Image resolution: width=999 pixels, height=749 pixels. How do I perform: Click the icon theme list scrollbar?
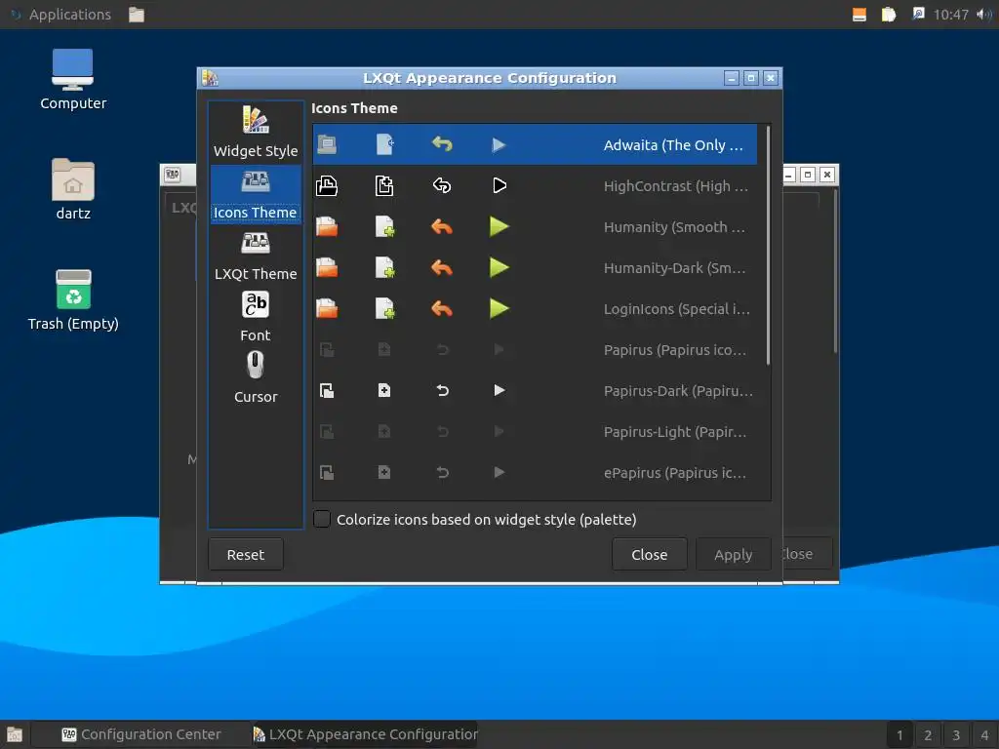tap(768, 246)
